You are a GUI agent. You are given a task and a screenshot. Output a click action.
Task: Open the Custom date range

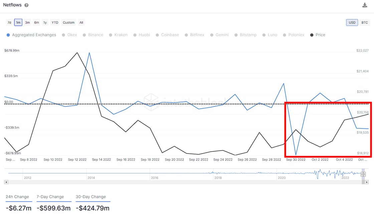point(68,22)
